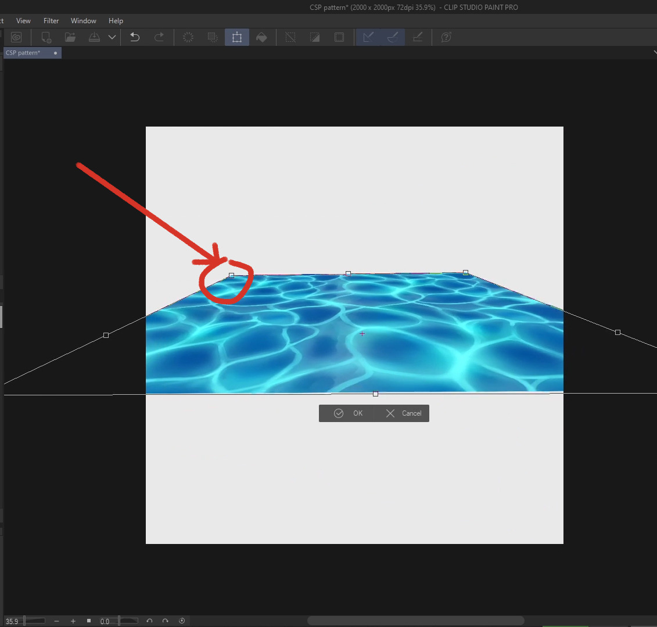The height and width of the screenshot is (627, 657).
Task: Open Clip Studio launcher icon
Action: tap(16, 37)
